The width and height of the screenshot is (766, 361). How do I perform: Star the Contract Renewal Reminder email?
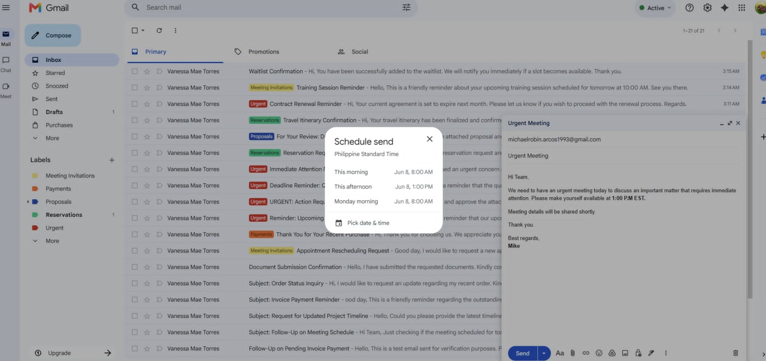(147, 104)
